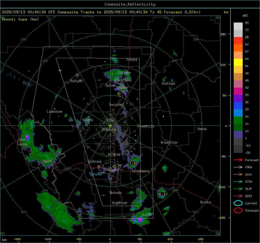Viewport: 260px width, 243px height.
Task: Select the orange 111V track arrow
Action: 238,174
